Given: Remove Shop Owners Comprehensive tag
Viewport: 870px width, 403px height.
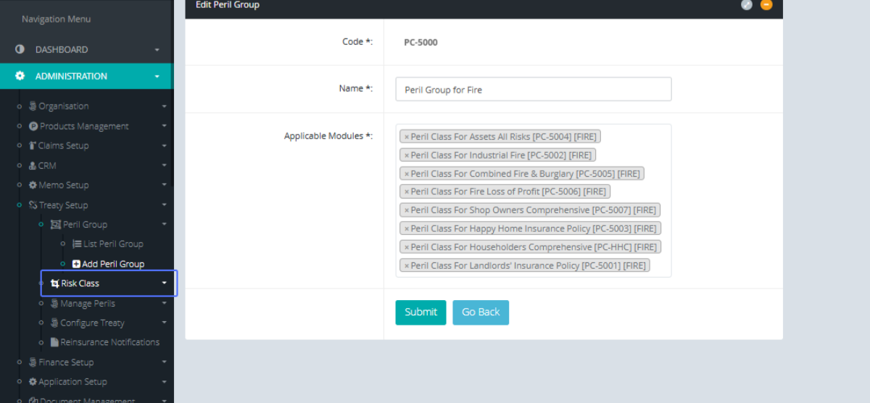Looking at the screenshot, I should (x=407, y=210).
